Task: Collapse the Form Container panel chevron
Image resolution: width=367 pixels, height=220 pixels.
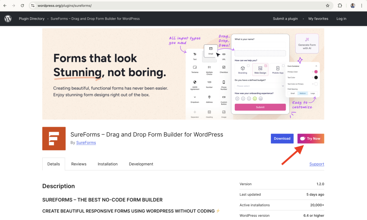Action: point(316,66)
